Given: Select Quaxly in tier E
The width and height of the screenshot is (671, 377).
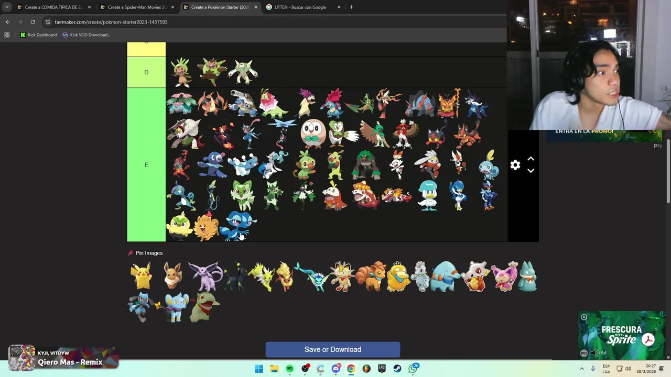Looking at the screenshot, I should coord(427,195).
